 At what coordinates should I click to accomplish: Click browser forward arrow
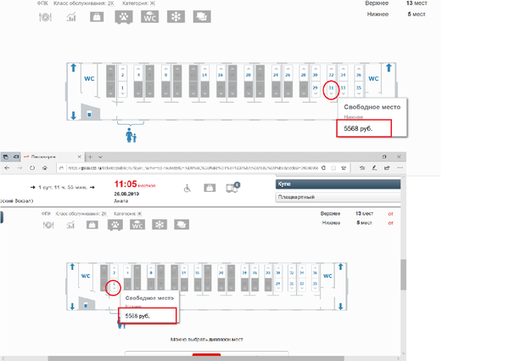(x=20, y=168)
